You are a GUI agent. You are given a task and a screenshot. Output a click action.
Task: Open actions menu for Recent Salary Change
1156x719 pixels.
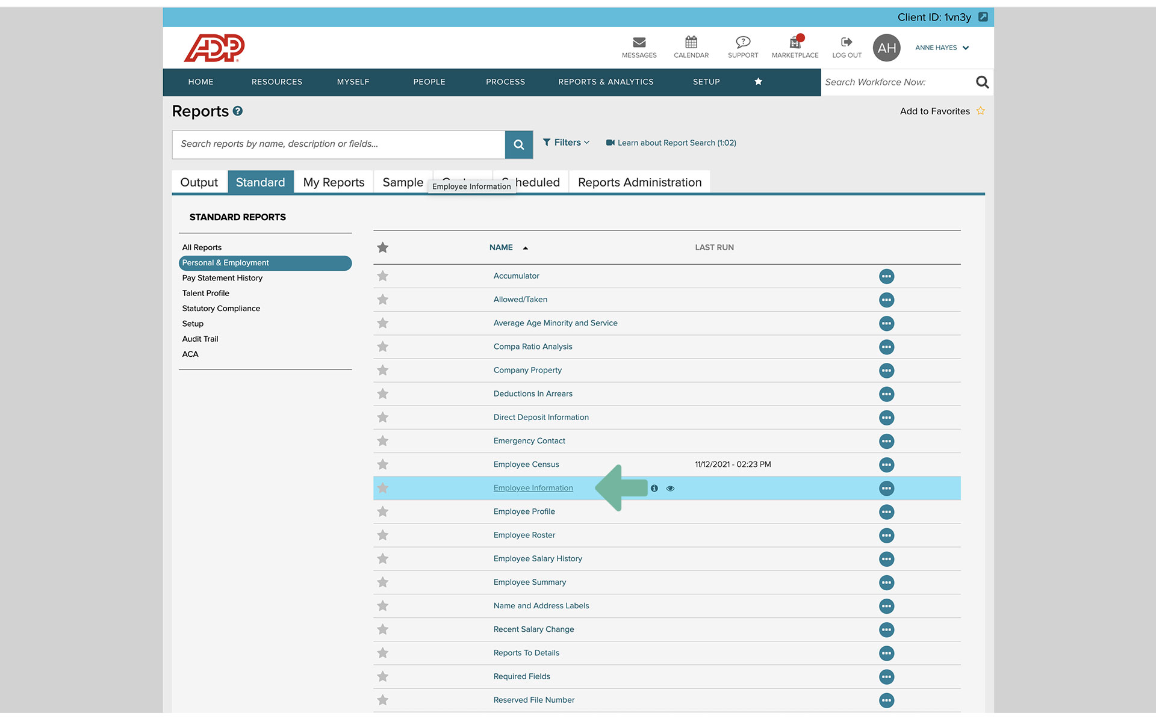886,630
